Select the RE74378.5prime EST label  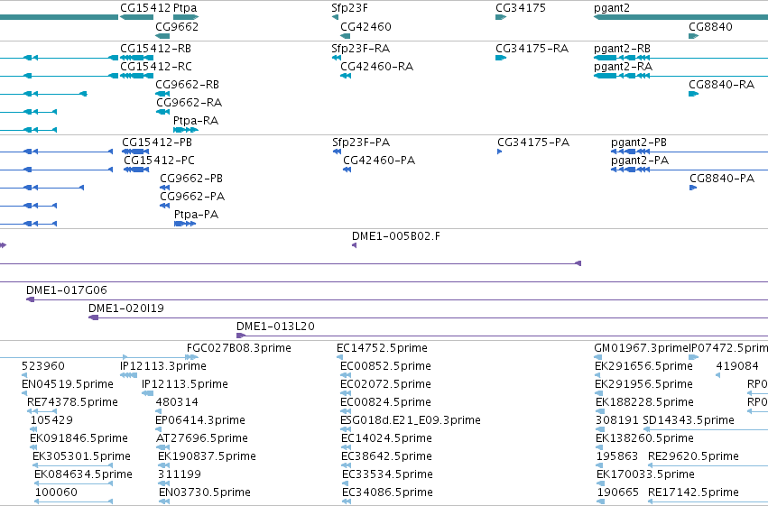coord(72,402)
